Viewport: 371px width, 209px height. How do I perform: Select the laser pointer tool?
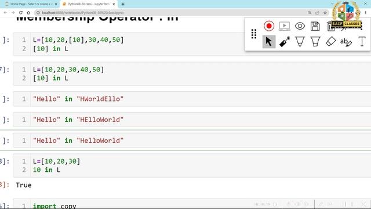(x=285, y=41)
